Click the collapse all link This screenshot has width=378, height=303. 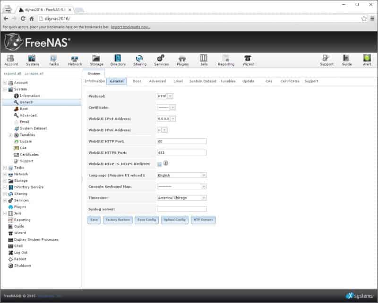(x=34, y=73)
